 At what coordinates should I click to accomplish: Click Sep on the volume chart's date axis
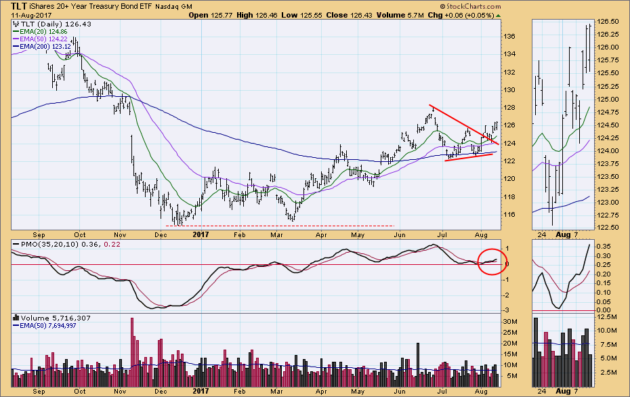[39, 392]
